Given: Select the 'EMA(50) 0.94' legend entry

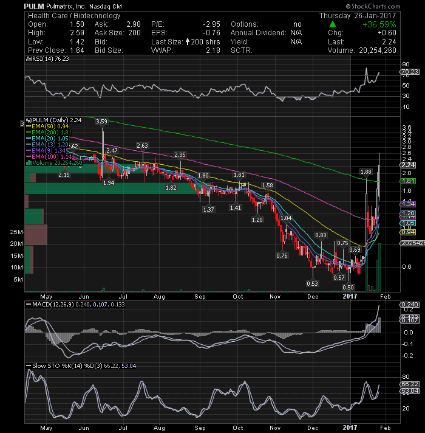Looking at the screenshot, I should (50, 126).
